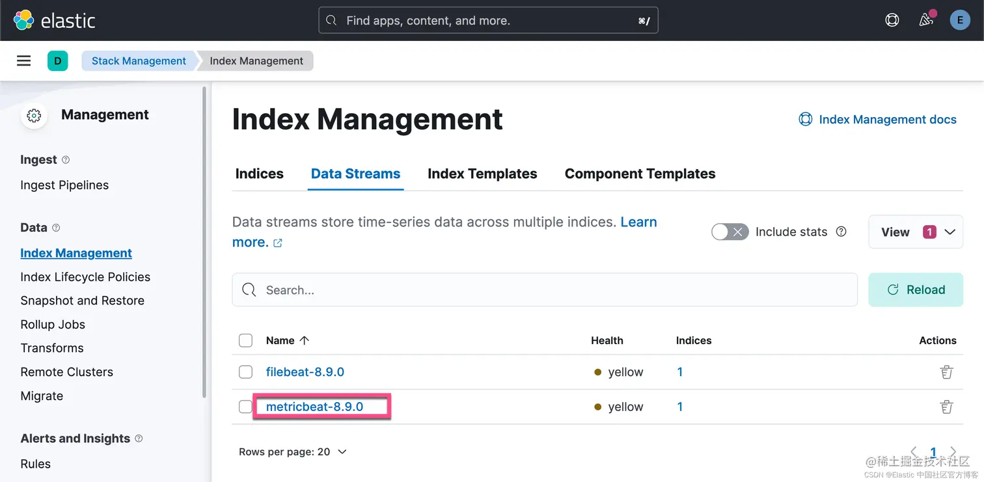The width and height of the screenshot is (984, 482).
Task: Open the newsfeed celebration icon
Action: pos(926,20)
